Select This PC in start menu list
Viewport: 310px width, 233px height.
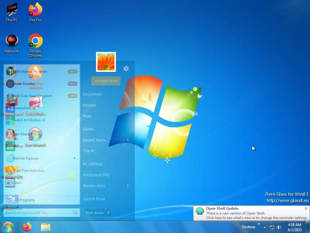(89, 151)
